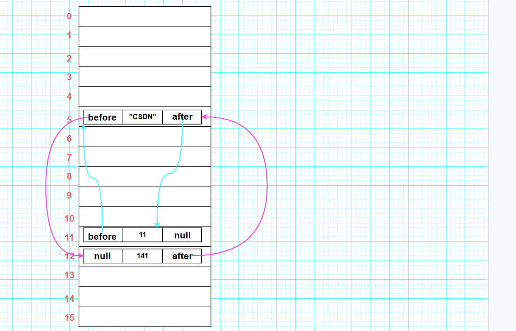Click the red index label 2
Viewport: 516px width, 331px height.
(x=69, y=58)
